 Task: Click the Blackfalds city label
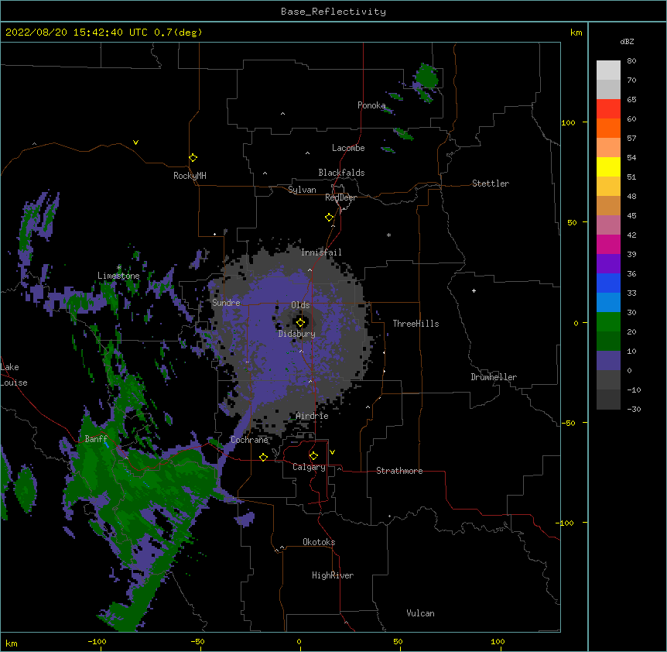tap(341, 173)
